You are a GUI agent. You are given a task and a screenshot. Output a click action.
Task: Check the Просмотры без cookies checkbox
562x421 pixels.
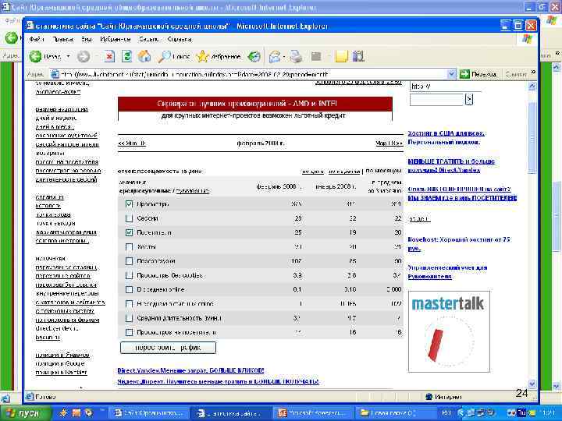point(129,275)
